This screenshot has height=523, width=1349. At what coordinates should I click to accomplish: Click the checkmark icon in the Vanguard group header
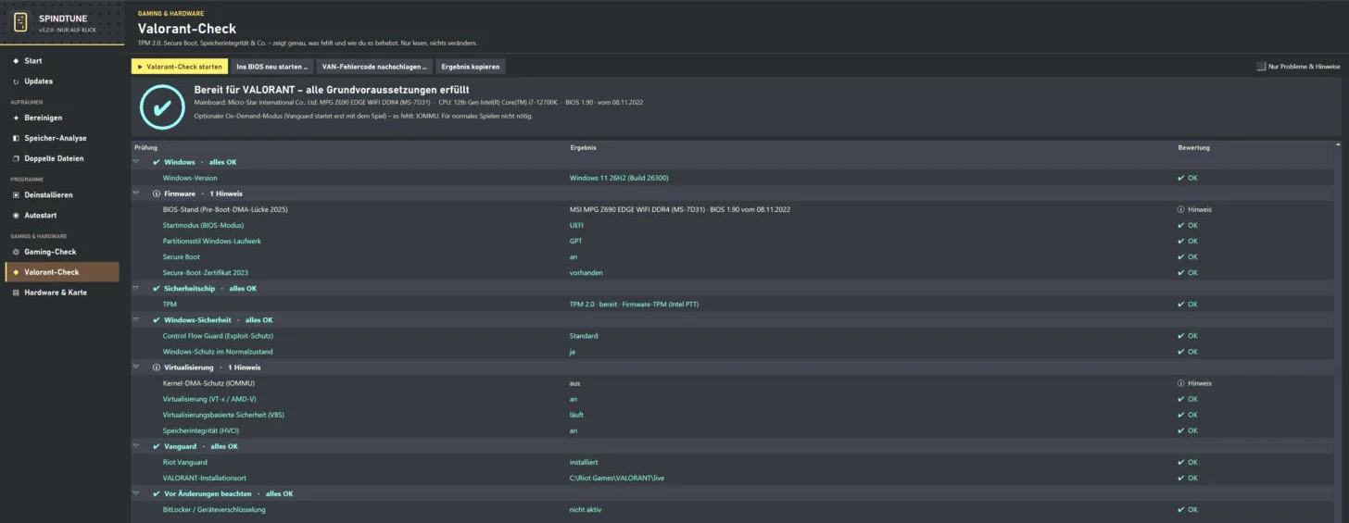click(157, 446)
